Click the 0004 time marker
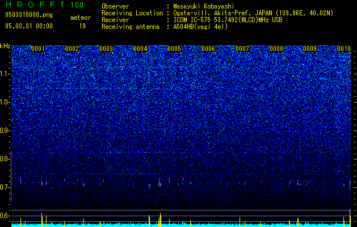 [x=140, y=49]
